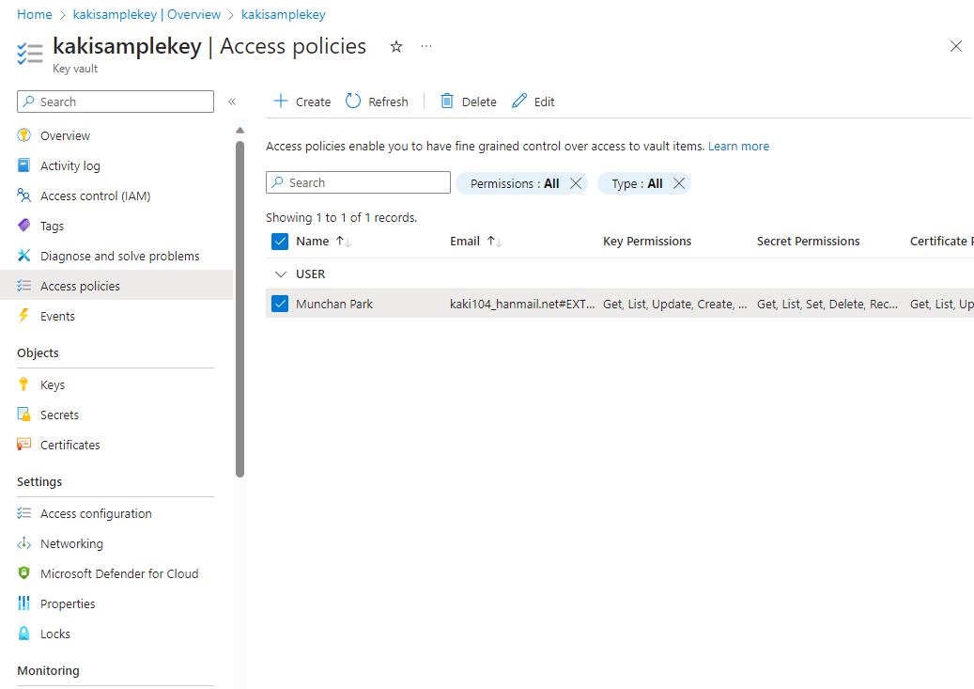Click the Diagnose and solve problems wrench icon

coord(23,256)
